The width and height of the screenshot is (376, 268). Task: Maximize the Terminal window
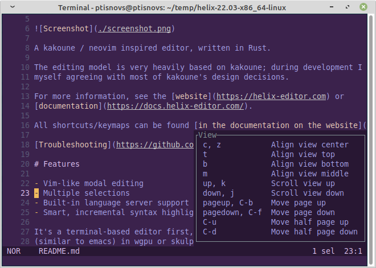click(x=347, y=7)
